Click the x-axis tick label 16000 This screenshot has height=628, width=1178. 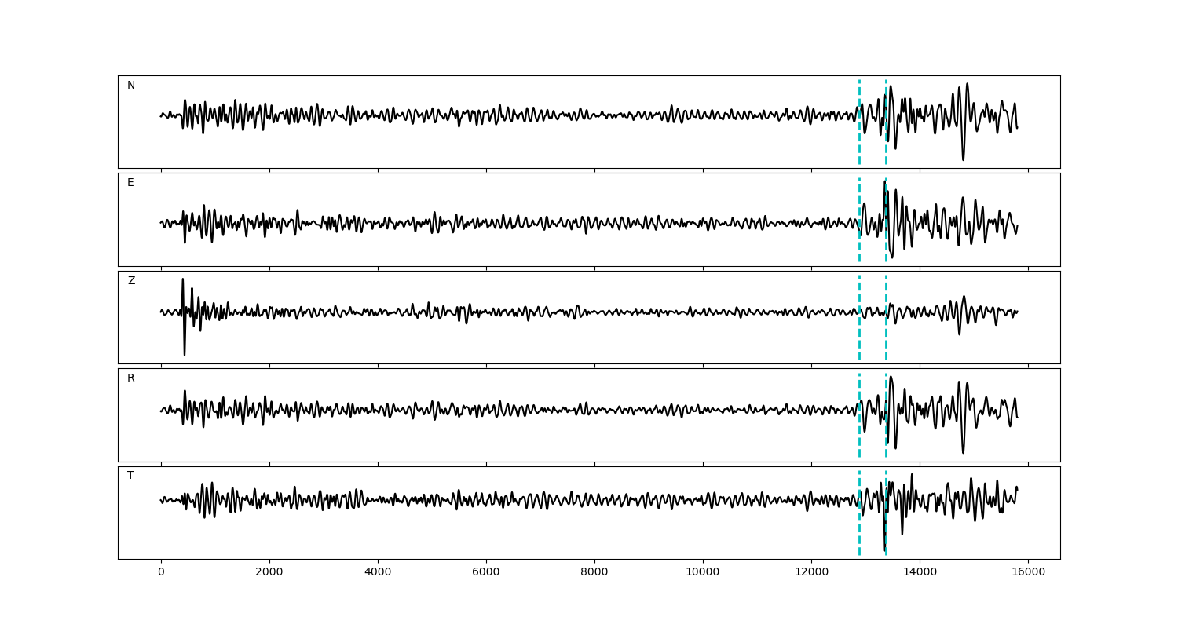(x=1028, y=572)
